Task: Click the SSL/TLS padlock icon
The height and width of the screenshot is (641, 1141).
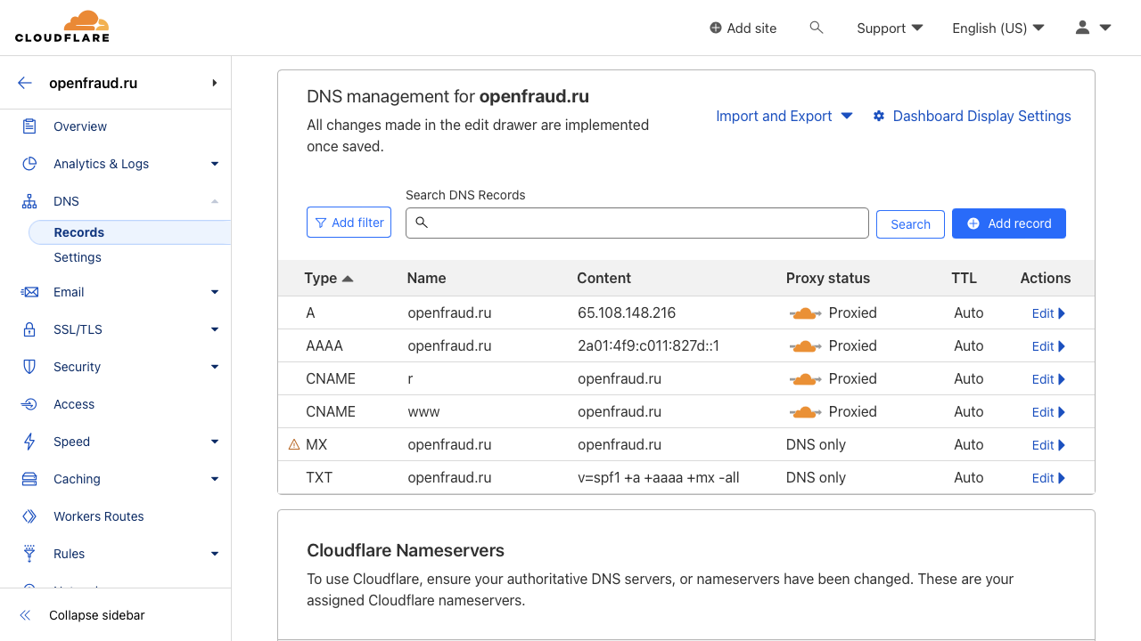Action: pos(29,329)
